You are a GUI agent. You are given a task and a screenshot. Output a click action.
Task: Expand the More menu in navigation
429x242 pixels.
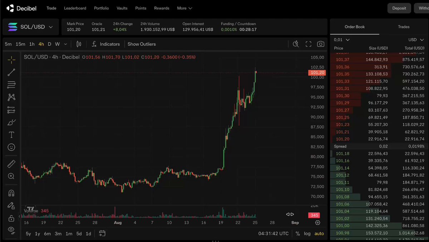pyautogui.click(x=184, y=8)
